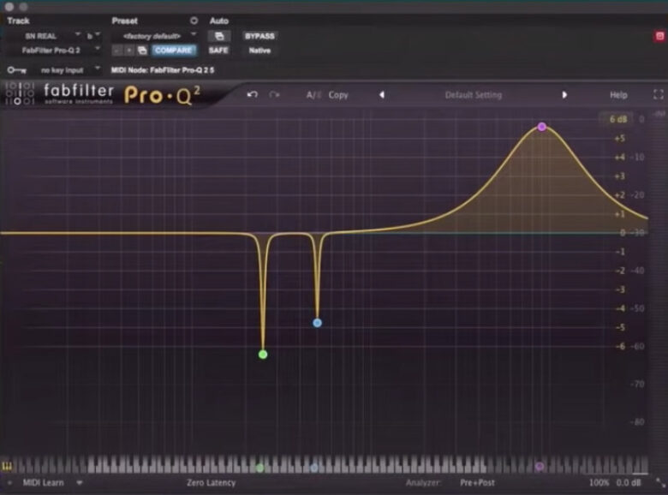Click the 'MIDI Node: FabFilter Pro-Q 2 5' text
668x495 pixels.
(163, 70)
